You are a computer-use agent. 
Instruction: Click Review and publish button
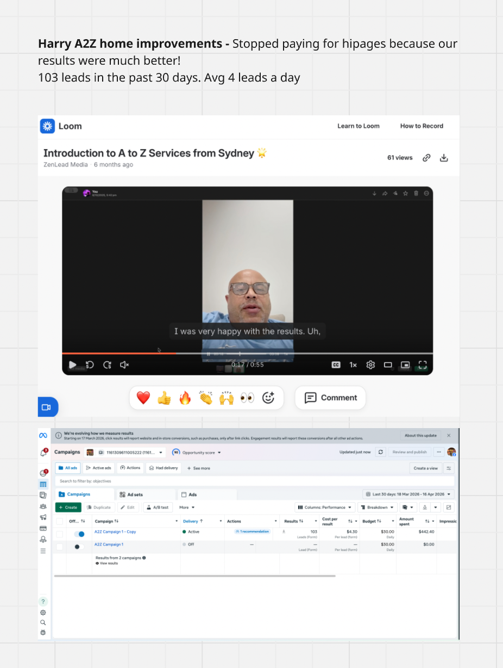[x=410, y=452]
